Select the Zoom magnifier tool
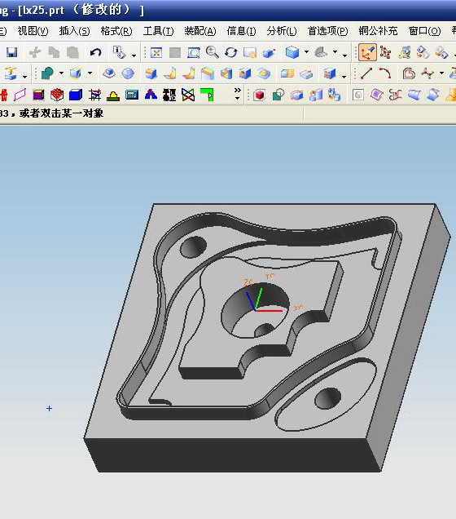 [212, 52]
